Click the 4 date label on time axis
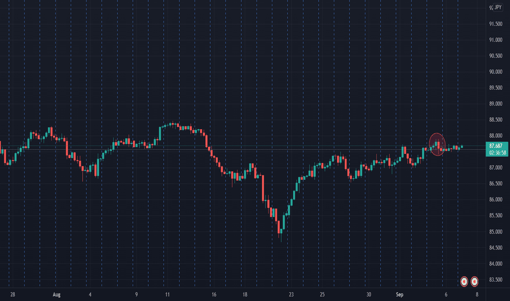The width and height of the screenshot is (510, 301). [x=90, y=294]
